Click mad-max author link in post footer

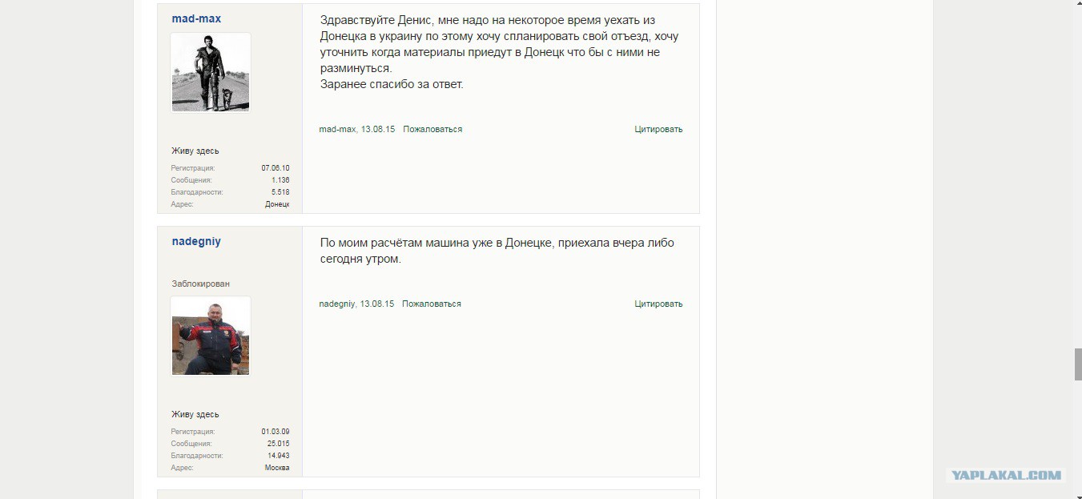coord(337,129)
